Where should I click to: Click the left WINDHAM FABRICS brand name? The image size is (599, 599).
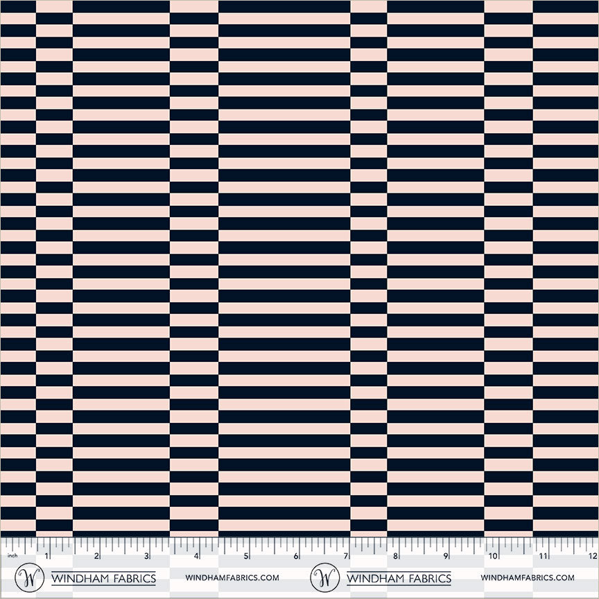104,578
